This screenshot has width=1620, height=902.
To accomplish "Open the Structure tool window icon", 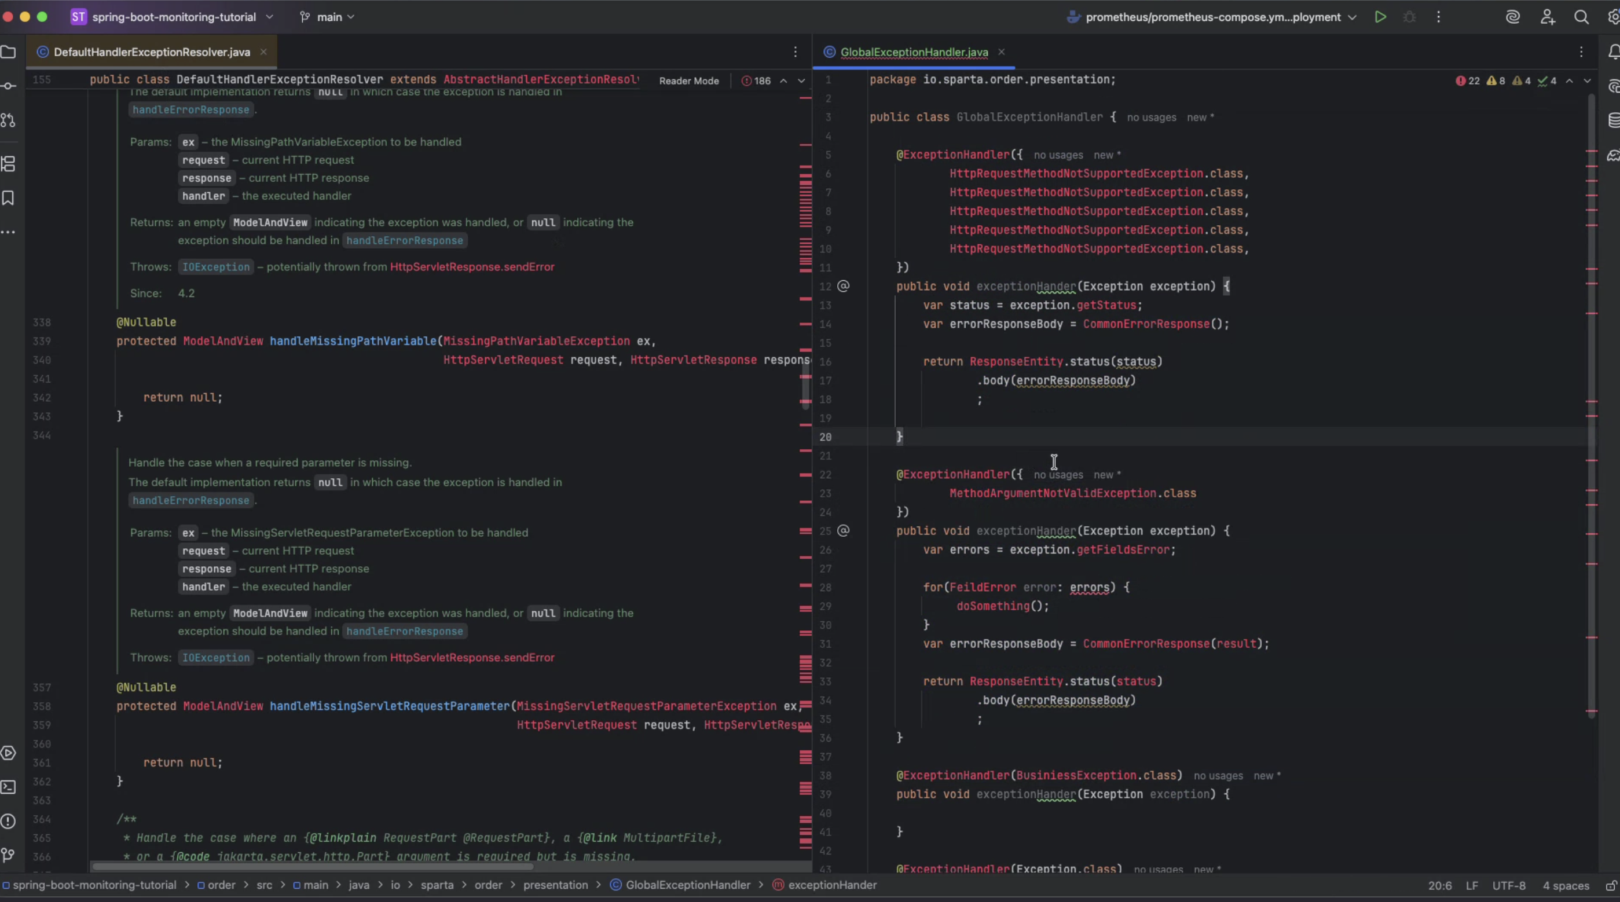I will (x=8, y=164).
